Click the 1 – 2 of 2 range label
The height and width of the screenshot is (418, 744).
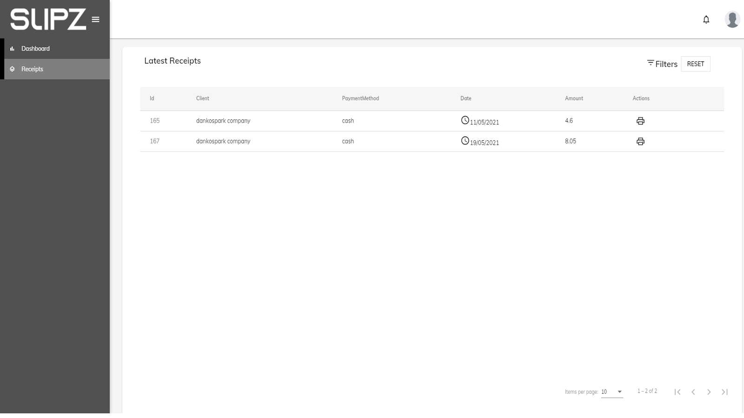647,391
